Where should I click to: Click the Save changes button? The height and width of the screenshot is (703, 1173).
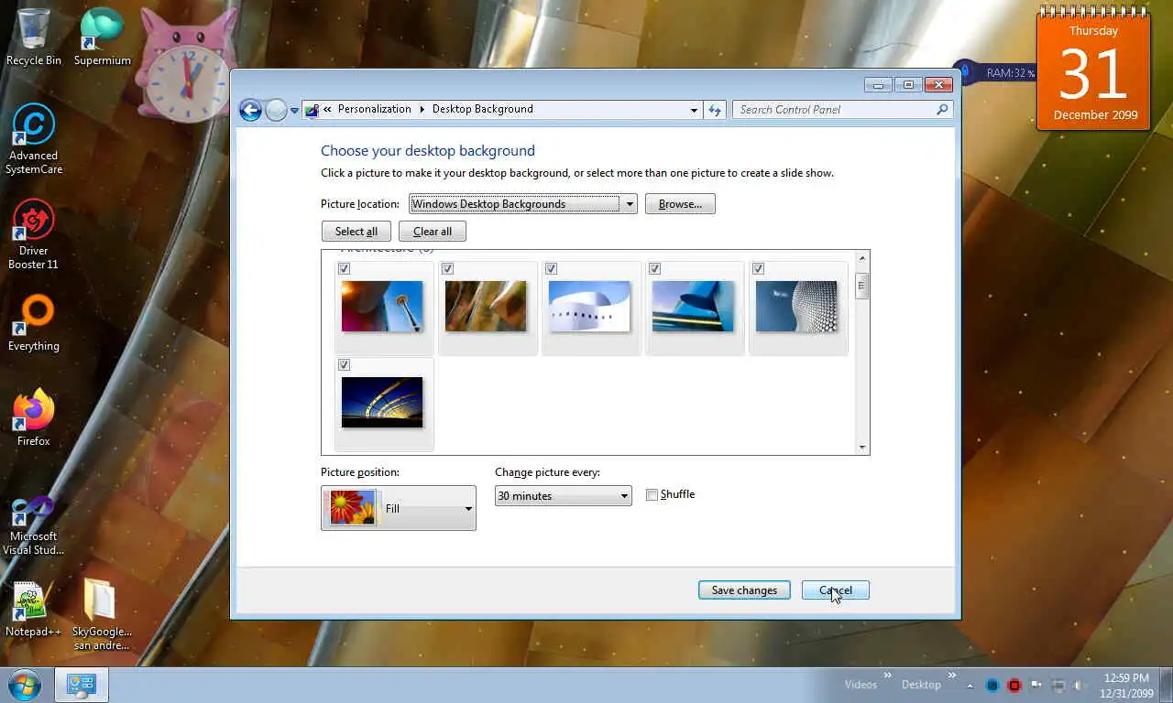pyautogui.click(x=744, y=590)
